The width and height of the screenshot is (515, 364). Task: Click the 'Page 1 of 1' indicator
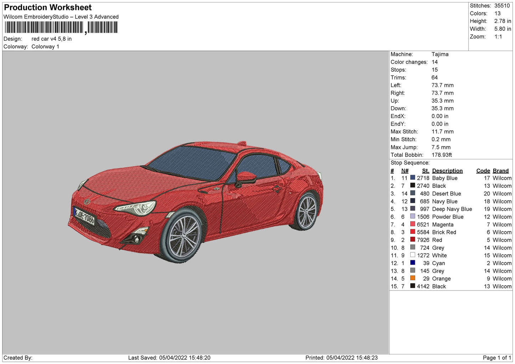[x=497, y=358]
